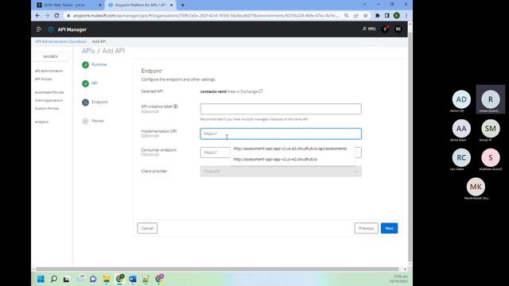Click the Previous button

(366, 228)
